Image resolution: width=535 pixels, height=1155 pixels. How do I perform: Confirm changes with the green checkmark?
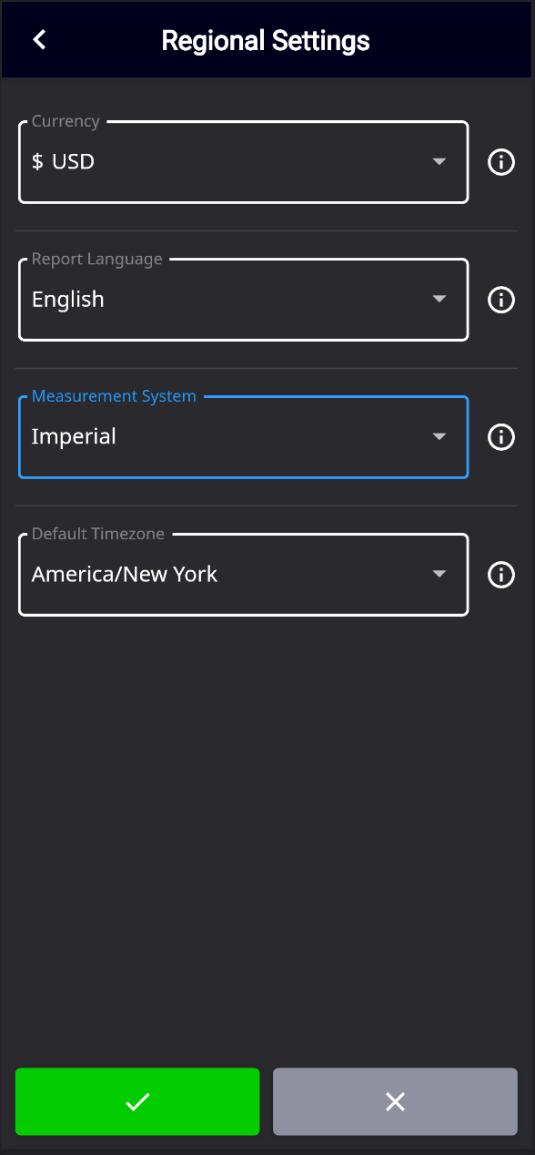tap(137, 1101)
